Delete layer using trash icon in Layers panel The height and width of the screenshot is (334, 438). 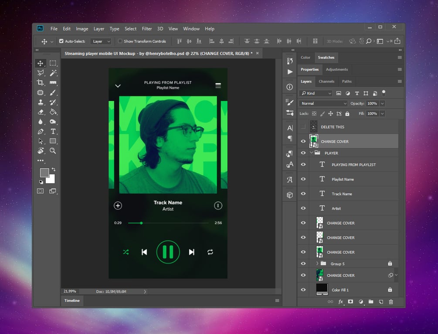tap(391, 302)
